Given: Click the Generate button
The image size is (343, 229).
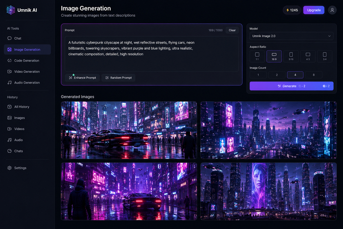Looking at the screenshot, I should point(292,86).
